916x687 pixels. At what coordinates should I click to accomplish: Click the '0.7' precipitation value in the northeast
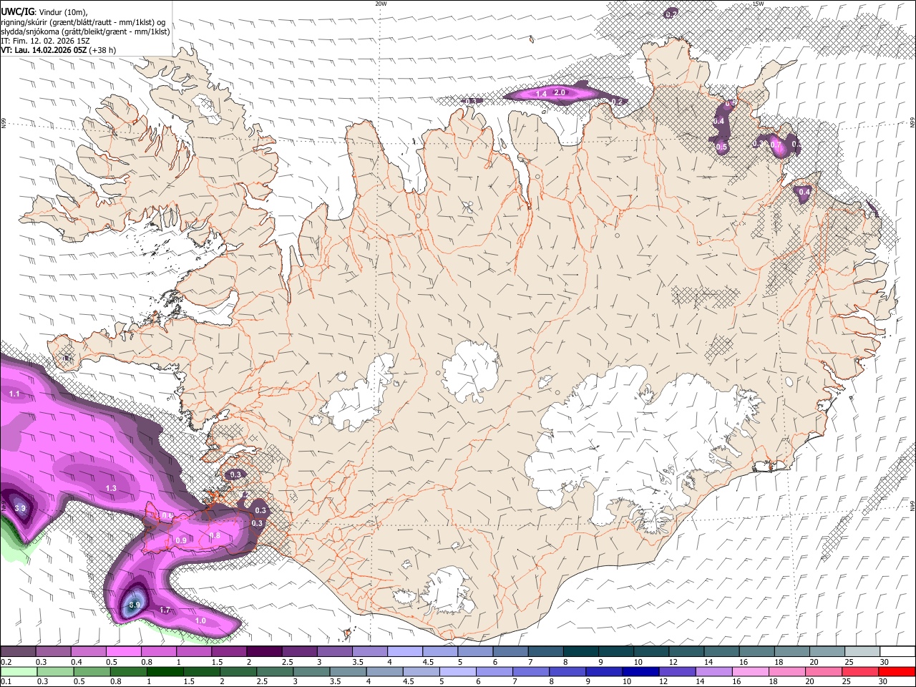pos(775,145)
